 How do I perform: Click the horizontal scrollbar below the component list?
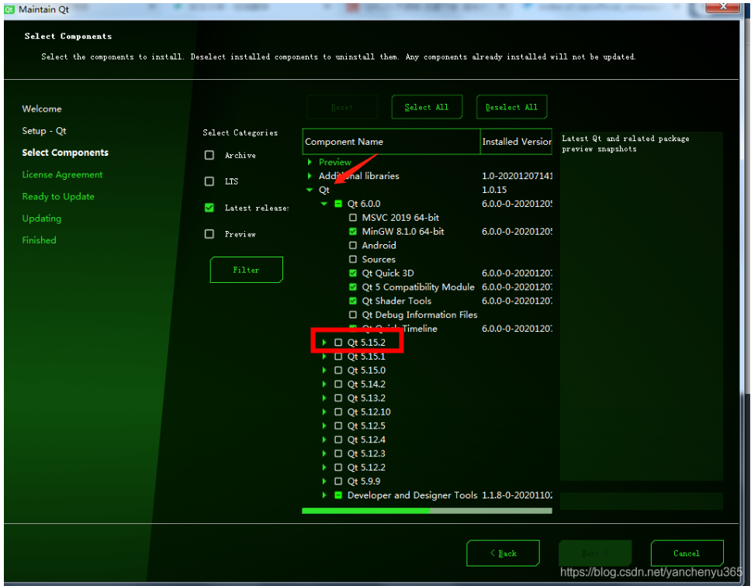coord(427,510)
